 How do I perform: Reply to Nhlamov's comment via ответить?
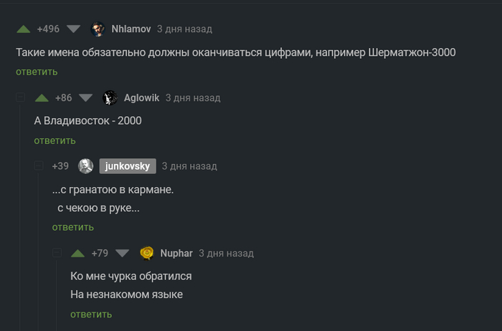pos(37,72)
